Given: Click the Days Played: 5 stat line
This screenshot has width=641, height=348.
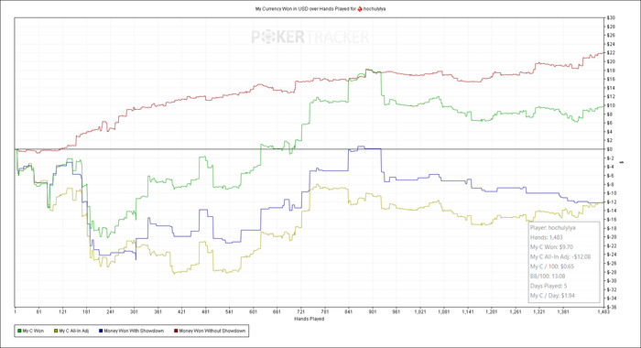Looking at the screenshot, I should tap(549, 286).
